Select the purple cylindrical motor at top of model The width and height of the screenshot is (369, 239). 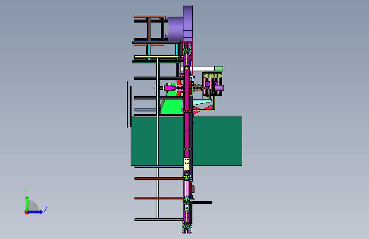[175, 28]
